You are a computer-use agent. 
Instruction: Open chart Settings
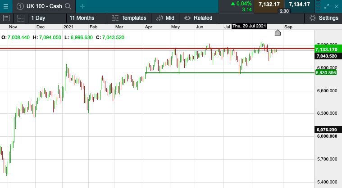(x=324, y=18)
